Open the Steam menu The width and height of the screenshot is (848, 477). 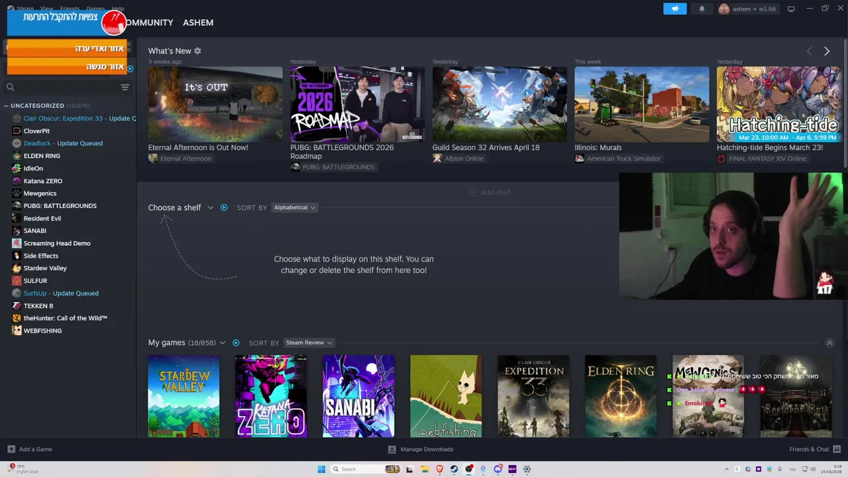[25, 9]
